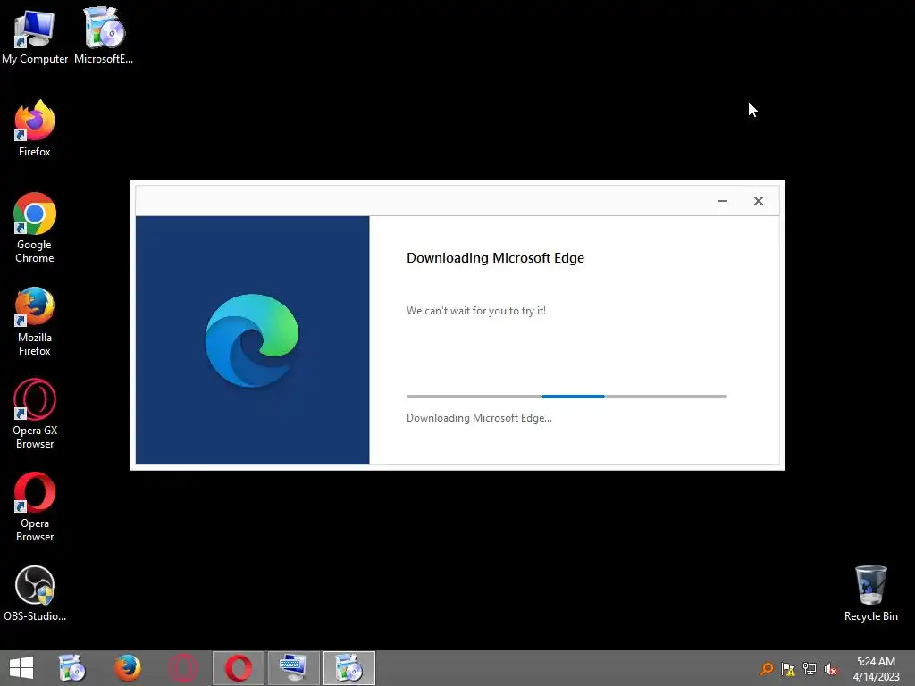Screen dimensions: 915x686
Task: Click the Edge download progress bar
Action: [567, 397]
